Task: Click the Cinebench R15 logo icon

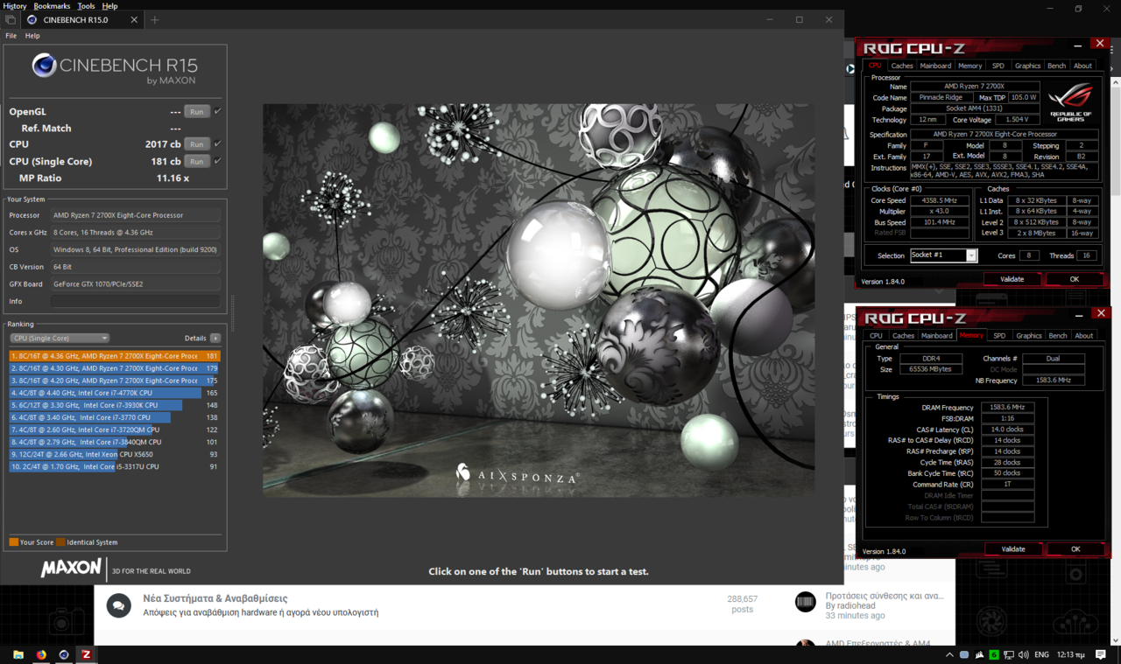Action: [x=44, y=65]
